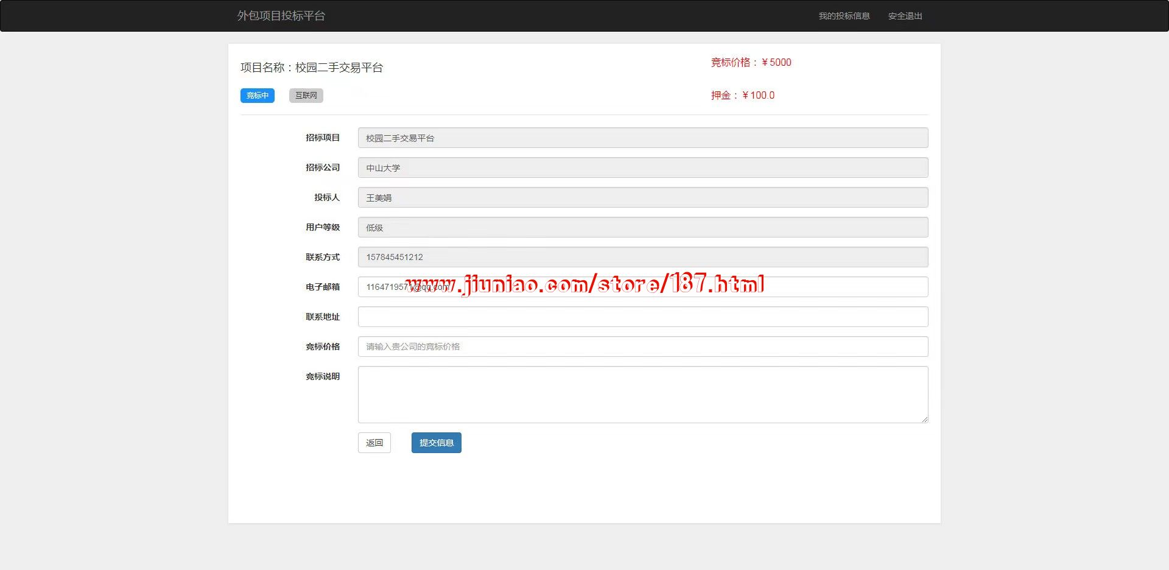This screenshot has height=570, width=1169.
Task: Click the red 押金 ¥100.0 text
Action: [742, 96]
